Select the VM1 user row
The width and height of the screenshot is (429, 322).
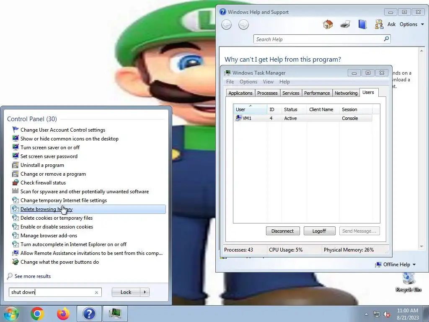point(302,118)
